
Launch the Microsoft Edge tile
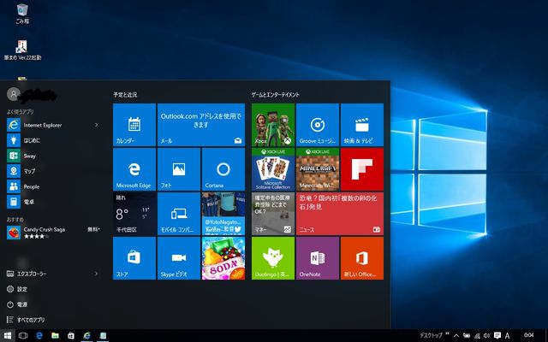134,169
